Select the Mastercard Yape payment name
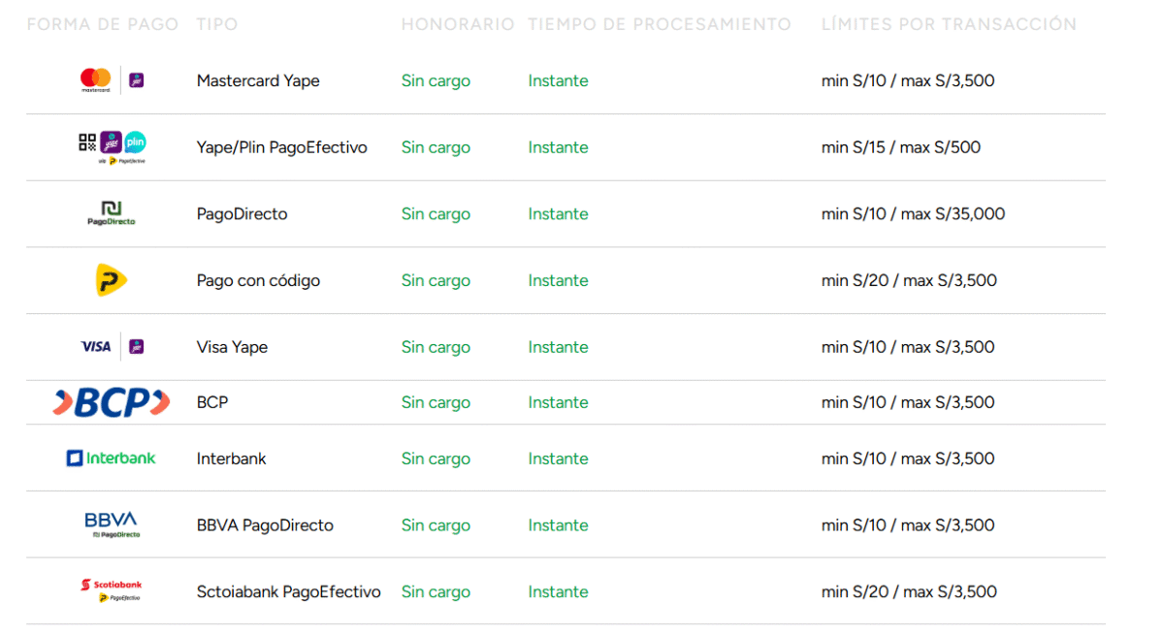The width and height of the screenshot is (1164, 633). [x=258, y=81]
